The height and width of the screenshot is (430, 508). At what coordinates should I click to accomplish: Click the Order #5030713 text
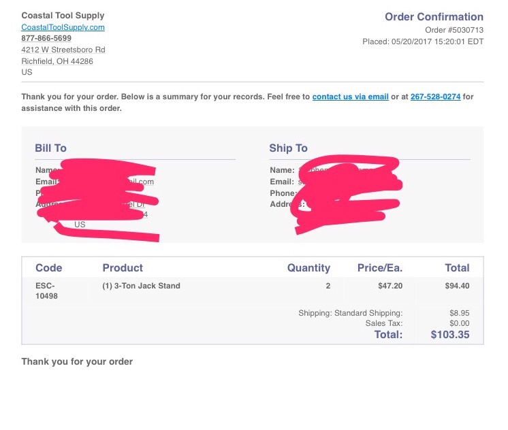click(x=454, y=30)
